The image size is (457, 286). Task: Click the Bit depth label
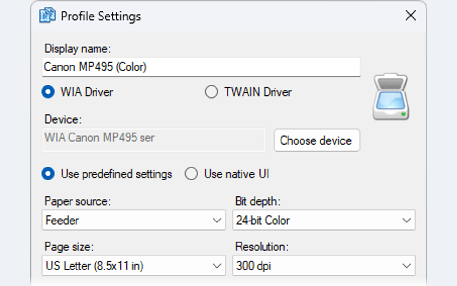(258, 201)
